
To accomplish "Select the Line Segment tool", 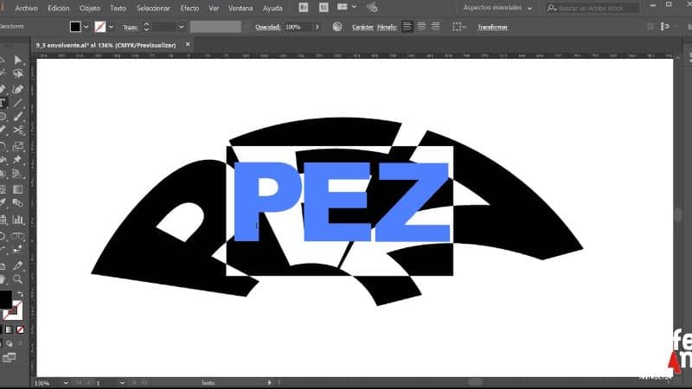I will [x=17, y=103].
